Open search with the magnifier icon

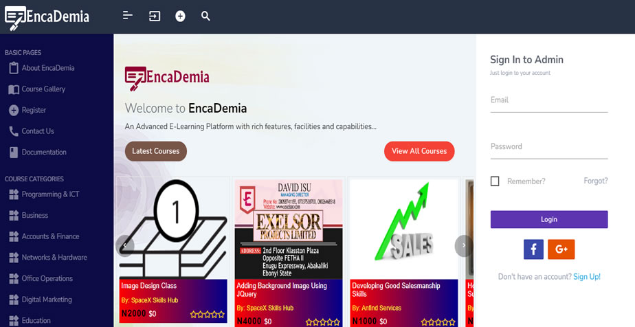pyautogui.click(x=205, y=16)
